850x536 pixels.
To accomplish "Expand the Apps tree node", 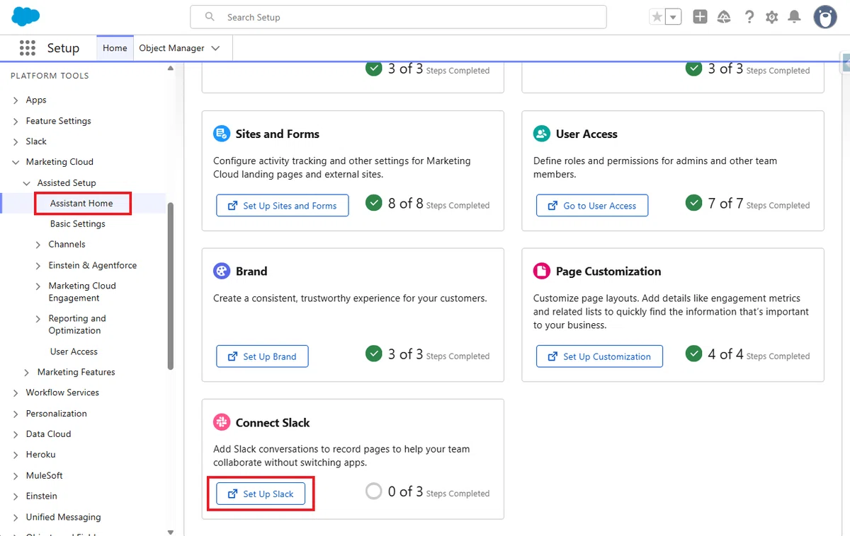I will (x=16, y=100).
